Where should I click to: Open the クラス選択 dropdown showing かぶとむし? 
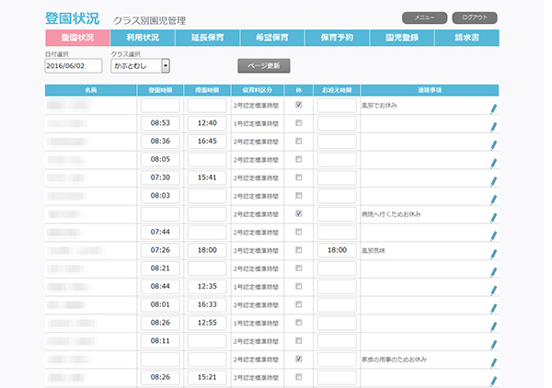coord(140,66)
